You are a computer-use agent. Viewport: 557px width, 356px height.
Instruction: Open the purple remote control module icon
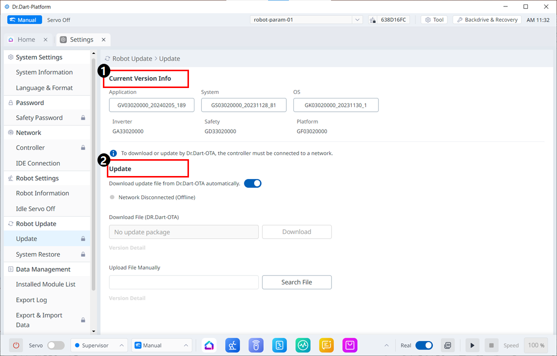tap(256, 345)
